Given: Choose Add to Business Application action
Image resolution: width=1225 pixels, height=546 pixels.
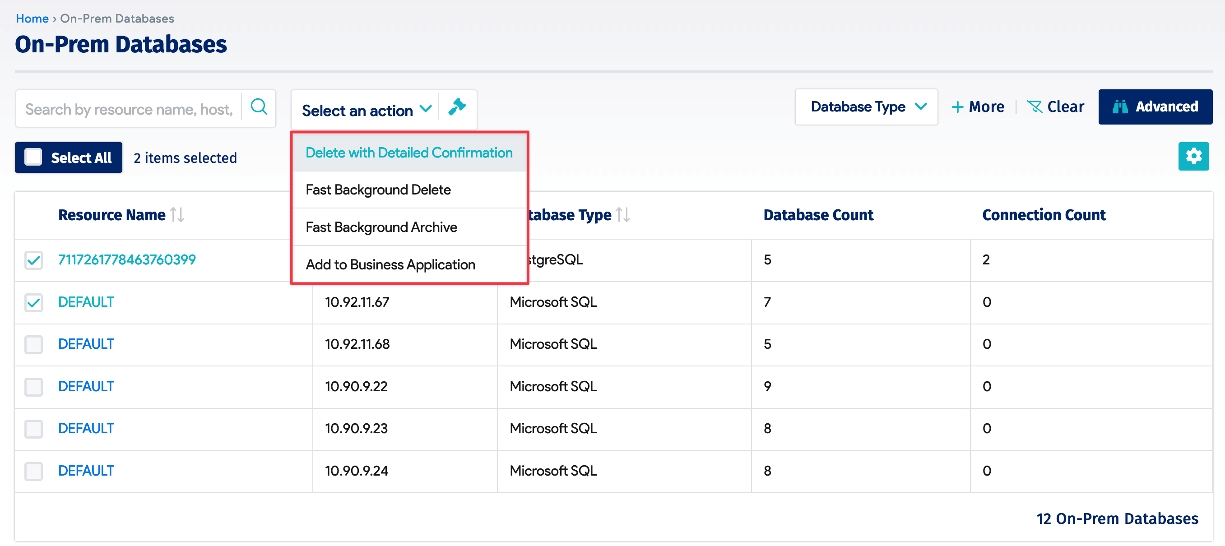Looking at the screenshot, I should pos(390,264).
